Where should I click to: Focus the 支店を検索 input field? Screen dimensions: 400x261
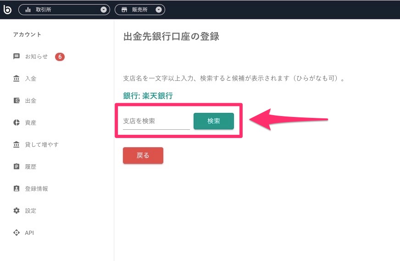(156, 121)
